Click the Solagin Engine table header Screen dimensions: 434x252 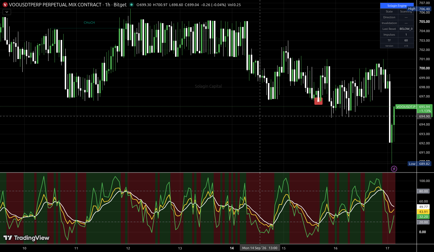pos(397,5)
